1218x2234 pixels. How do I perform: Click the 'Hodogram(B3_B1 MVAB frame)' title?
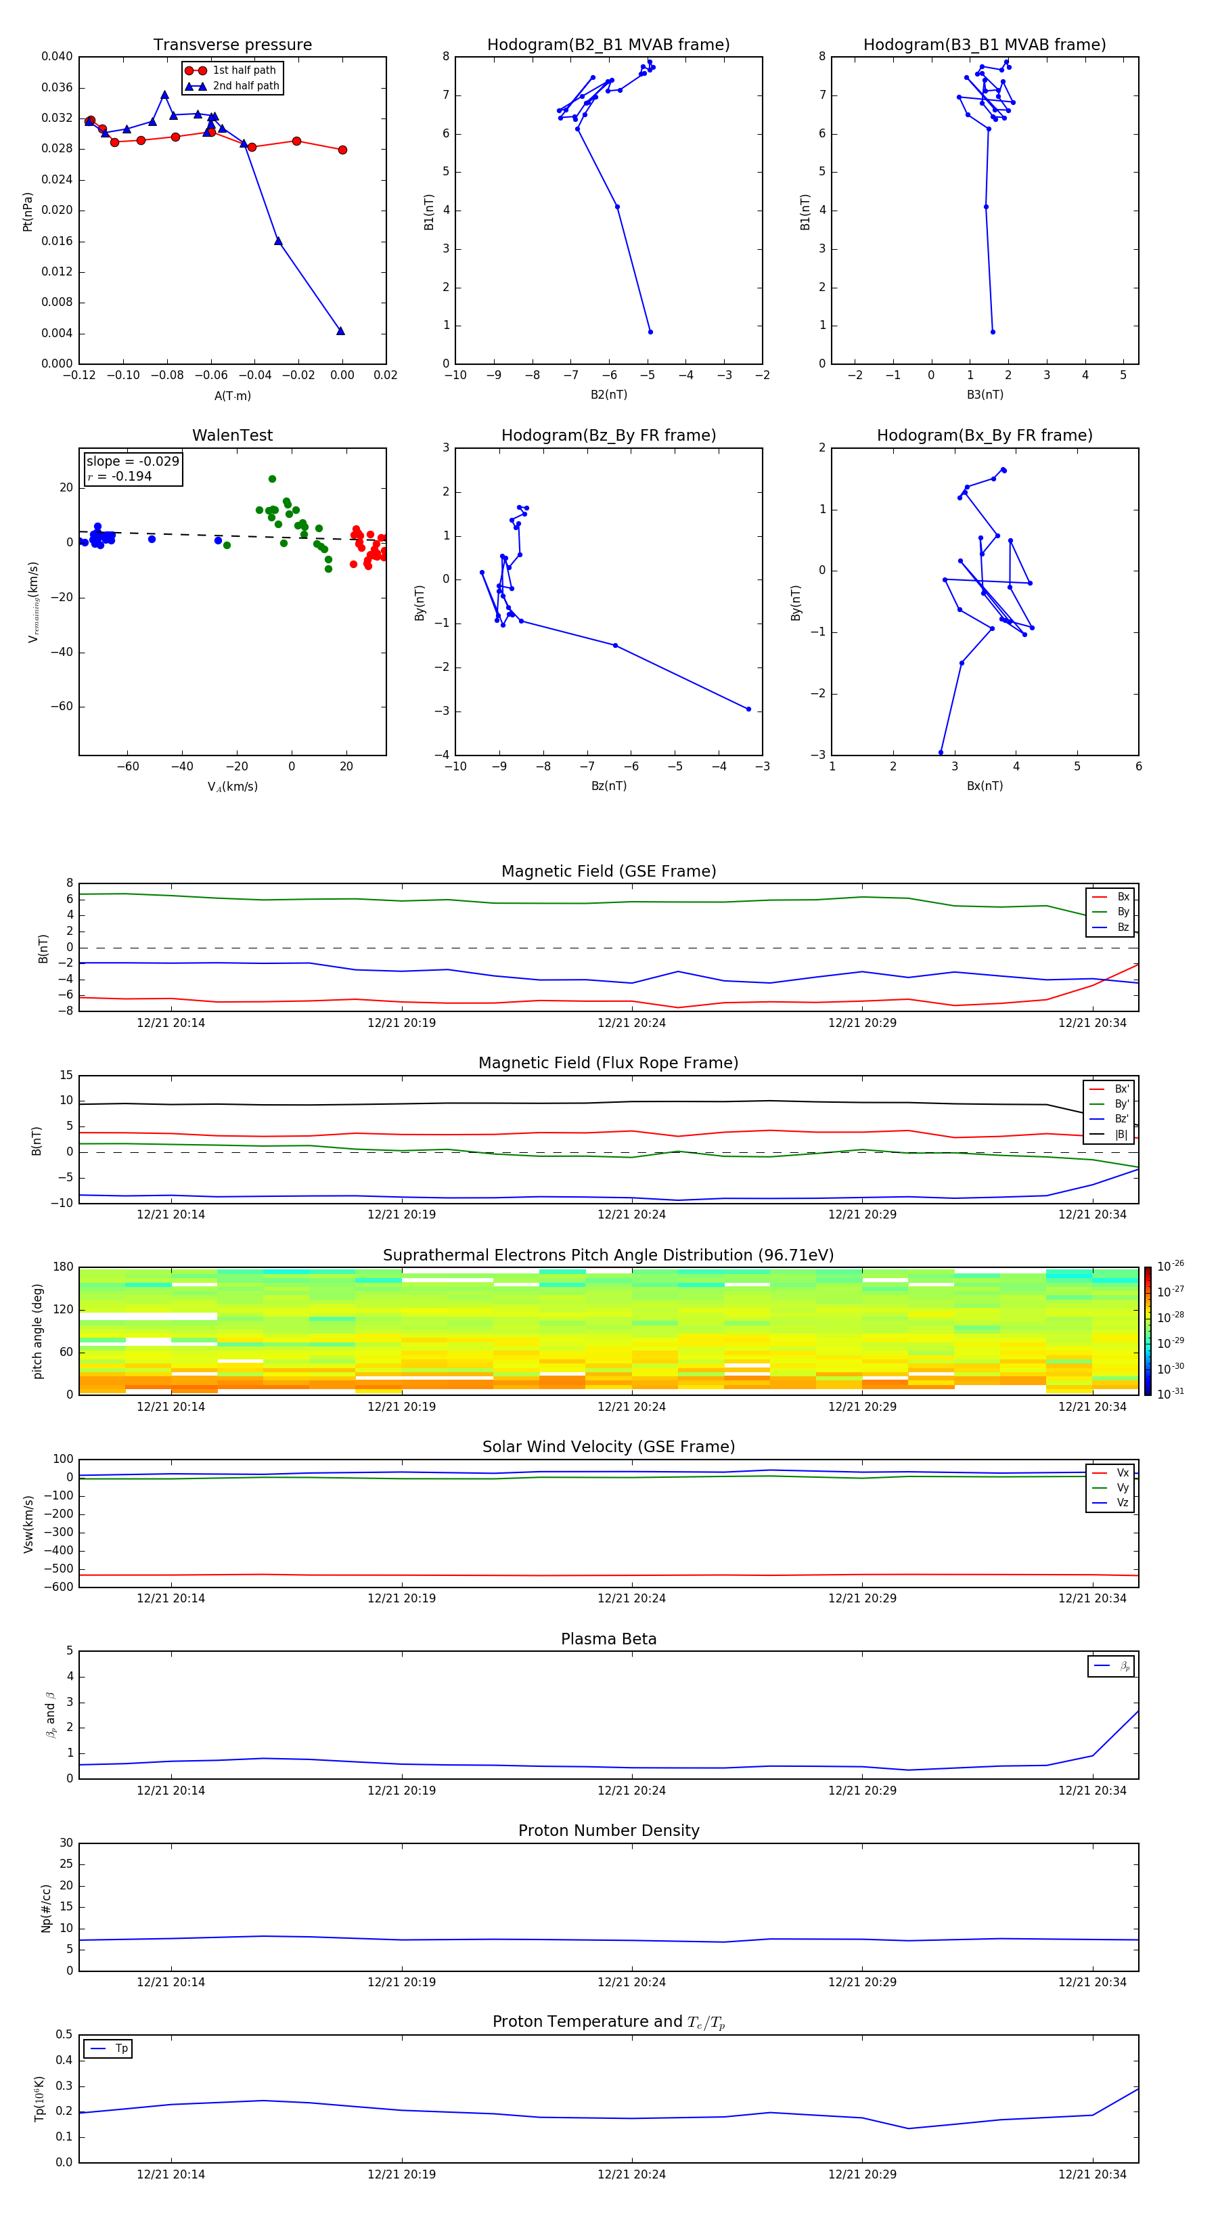[x=985, y=44]
